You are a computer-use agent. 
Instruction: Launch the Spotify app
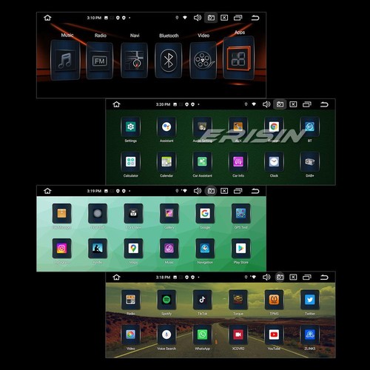pyautogui.click(x=166, y=300)
